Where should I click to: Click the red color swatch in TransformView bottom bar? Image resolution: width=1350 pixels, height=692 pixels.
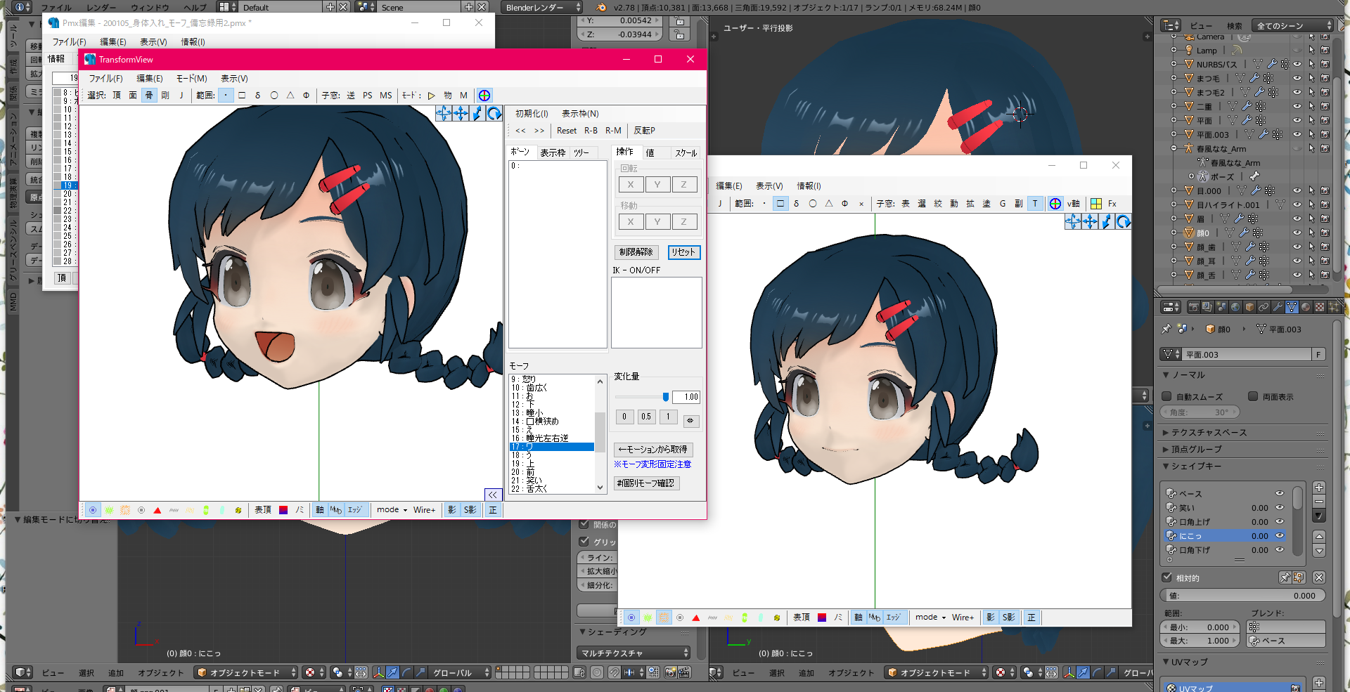point(283,510)
